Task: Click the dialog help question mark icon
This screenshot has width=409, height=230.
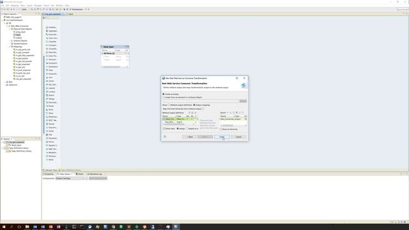Action: [165, 137]
